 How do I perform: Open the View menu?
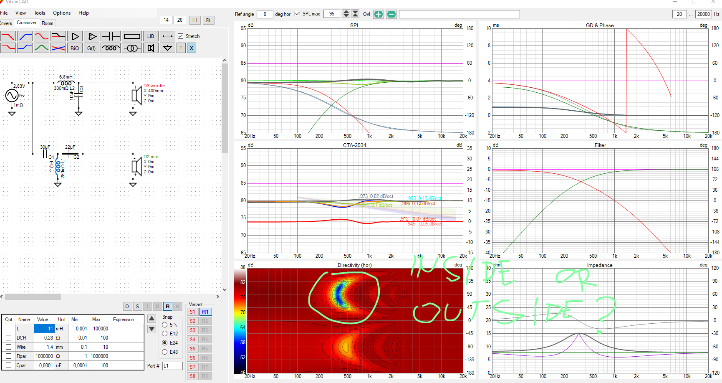coord(20,13)
